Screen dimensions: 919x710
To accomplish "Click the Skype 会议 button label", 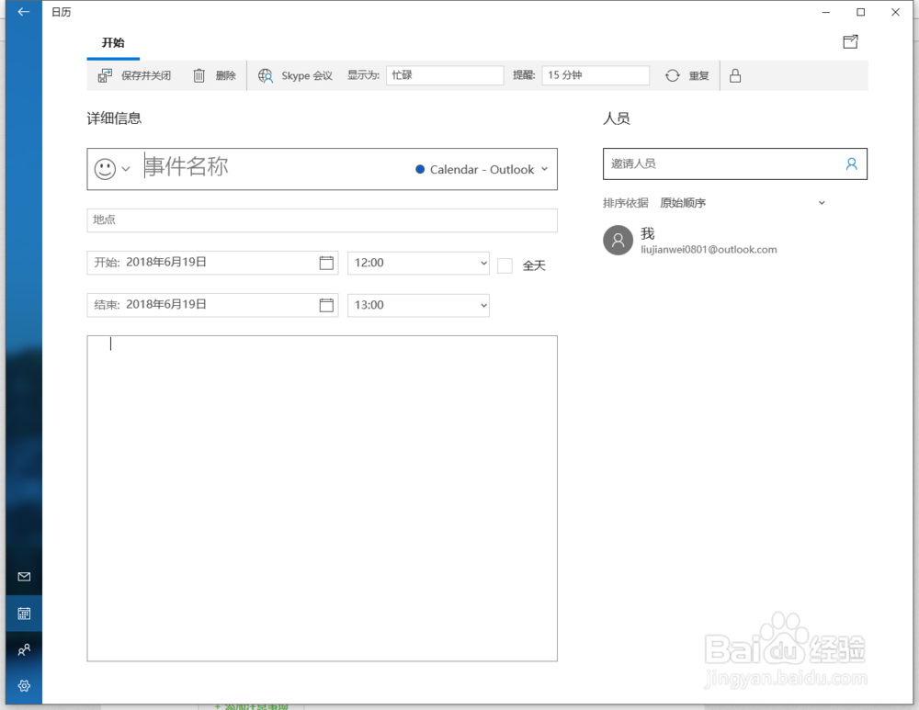I will pos(307,75).
